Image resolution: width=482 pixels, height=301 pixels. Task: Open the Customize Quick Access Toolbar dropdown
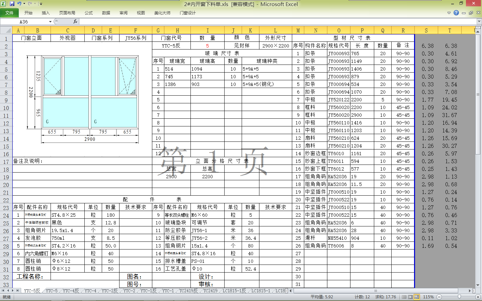41,4
